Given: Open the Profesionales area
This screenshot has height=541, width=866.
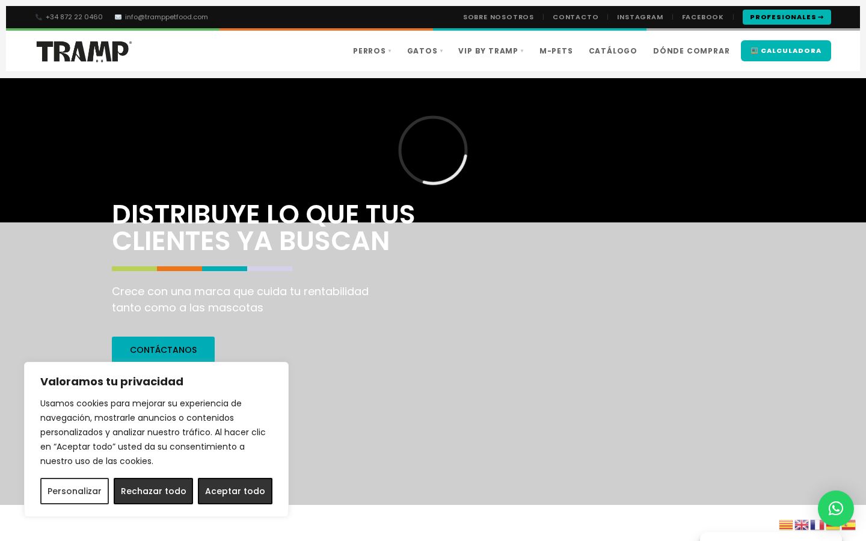Looking at the screenshot, I should 787,17.
